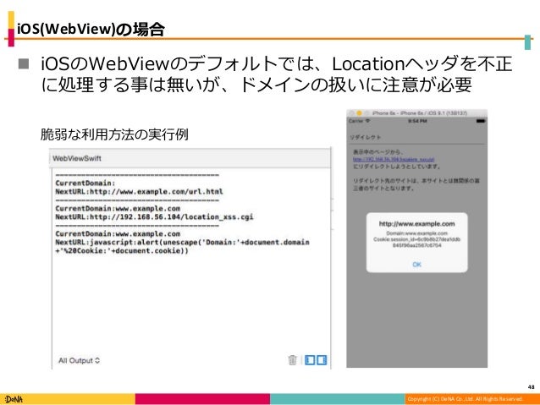Click the Cookie:session_id text in alert
Image resolution: width=540 pixels, height=405 pixels.
416,242
